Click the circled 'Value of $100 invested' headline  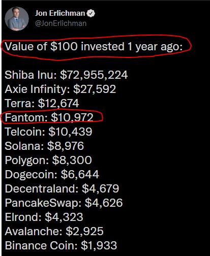point(94,46)
